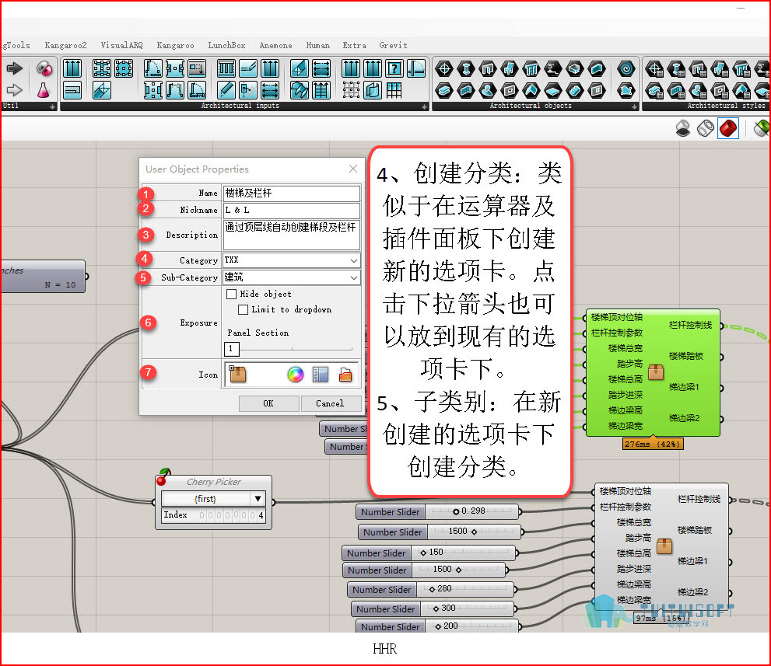Screen dimensions: 771x666
Task: Open the color wheel icon in Icon row
Action: point(296,375)
